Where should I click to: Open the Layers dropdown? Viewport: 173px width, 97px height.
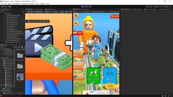click(158, 6)
